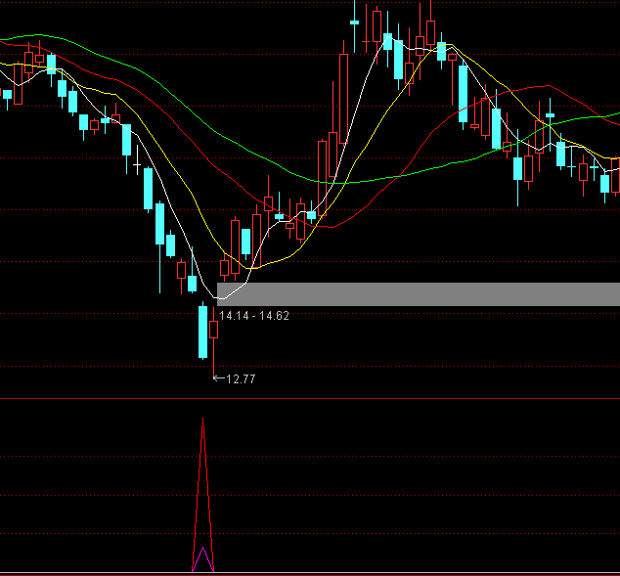Click the red baseline at indicator panel bottom
The width and height of the screenshot is (620, 576).
click(x=310, y=573)
